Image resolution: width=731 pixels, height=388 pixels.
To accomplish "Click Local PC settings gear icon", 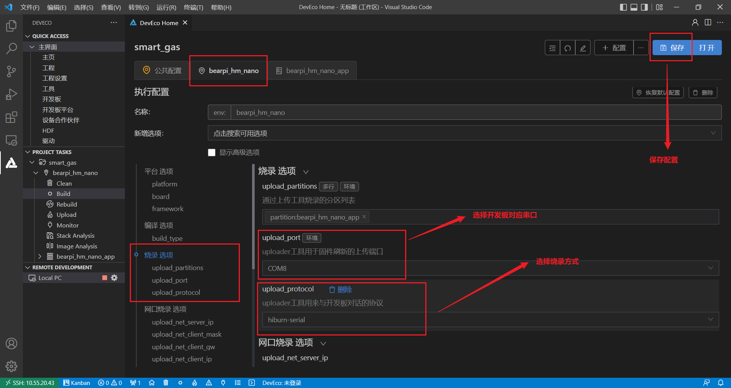I will [x=114, y=278].
